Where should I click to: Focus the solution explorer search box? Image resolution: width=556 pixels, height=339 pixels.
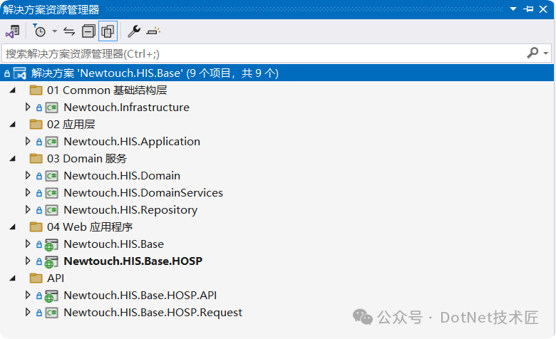[262, 53]
